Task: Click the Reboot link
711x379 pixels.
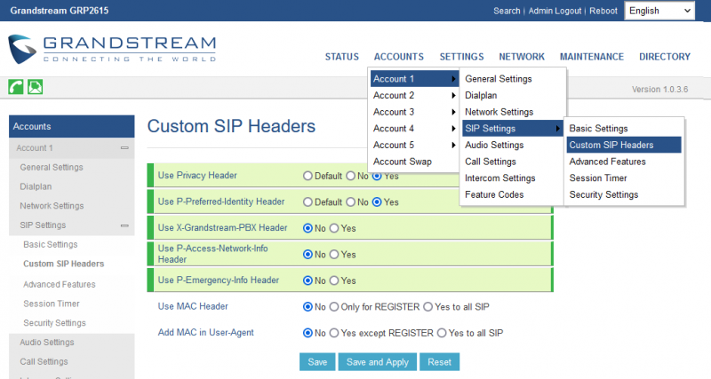Action: click(x=603, y=11)
